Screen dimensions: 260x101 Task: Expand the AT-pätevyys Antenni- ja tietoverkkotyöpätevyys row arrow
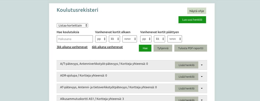point(202,88)
